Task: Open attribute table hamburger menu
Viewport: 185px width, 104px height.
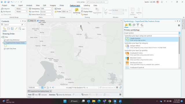Action: 120,94
